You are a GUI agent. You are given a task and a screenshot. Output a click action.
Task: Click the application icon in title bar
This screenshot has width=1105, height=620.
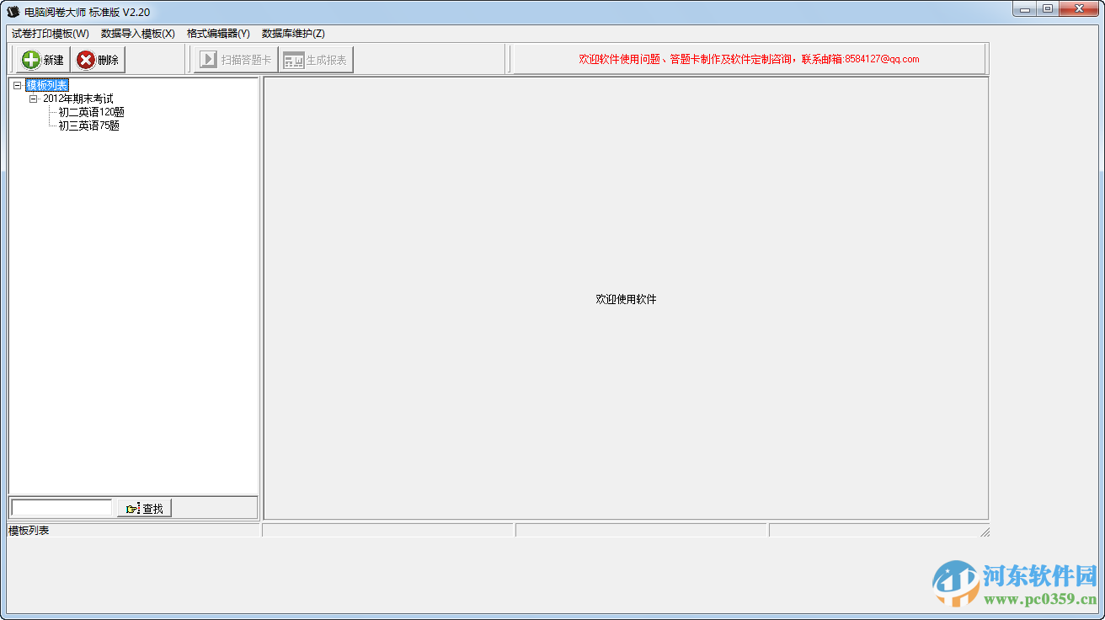click(13, 12)
